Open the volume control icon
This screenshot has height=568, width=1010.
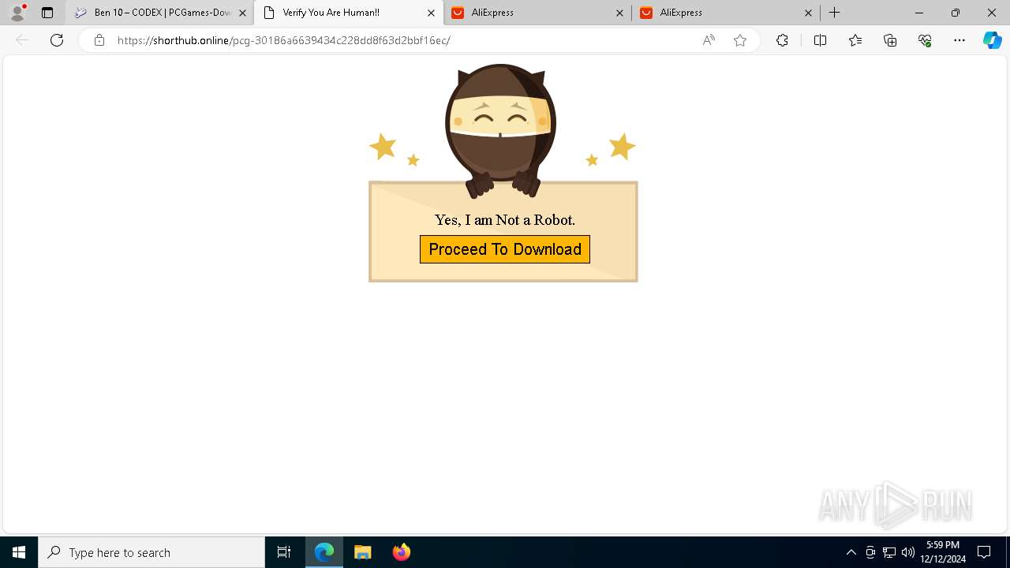pyautogui.click(x=908, y=552)
